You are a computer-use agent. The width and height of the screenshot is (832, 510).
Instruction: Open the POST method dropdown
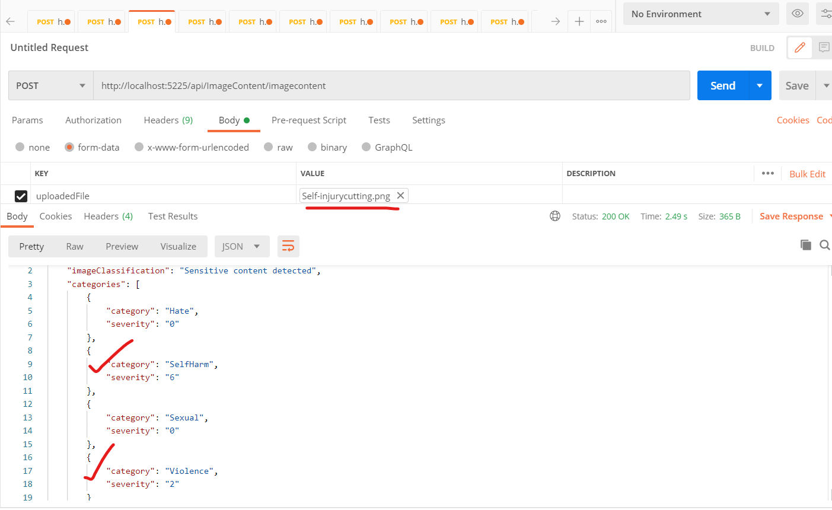coord(51,85)
